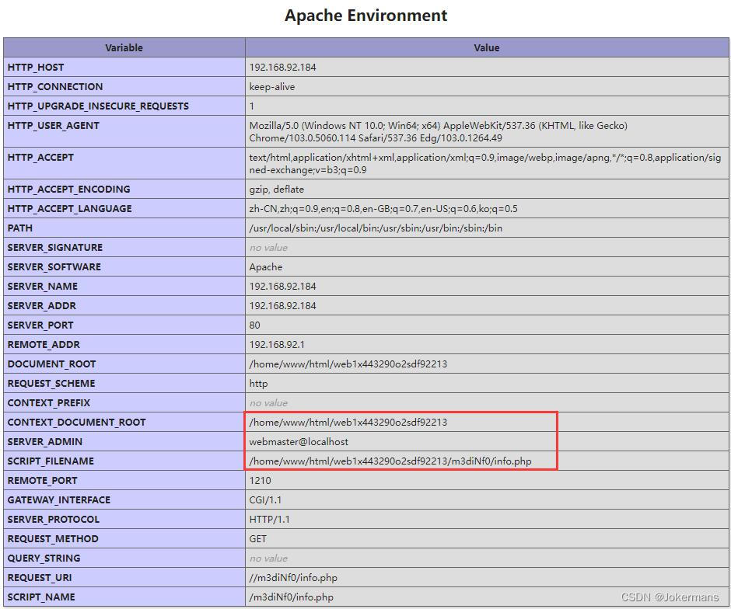This screenshot has height=609, width=731.
Task: Select the Mozilla/5.0 user agent value
Action: (x=439, y=132)
